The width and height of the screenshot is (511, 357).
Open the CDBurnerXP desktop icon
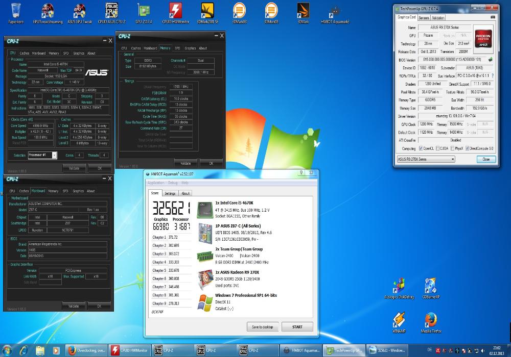pos(431,288)
